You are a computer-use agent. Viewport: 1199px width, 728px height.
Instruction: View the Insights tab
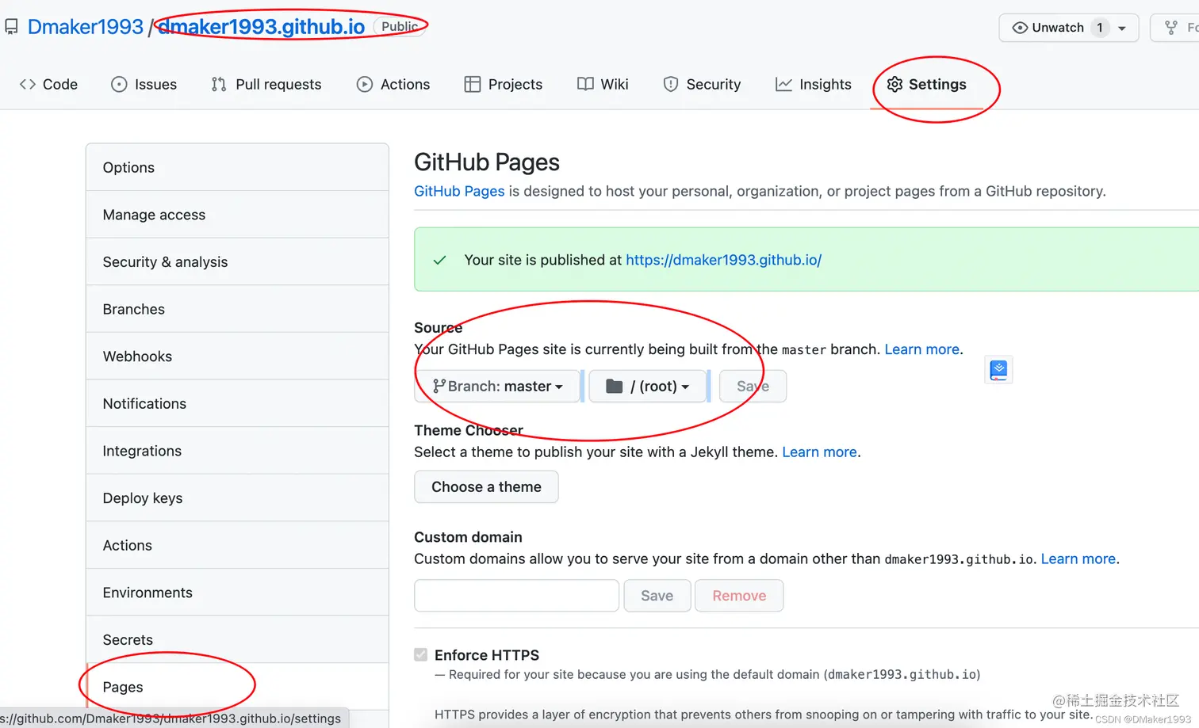tap(813, 84)
